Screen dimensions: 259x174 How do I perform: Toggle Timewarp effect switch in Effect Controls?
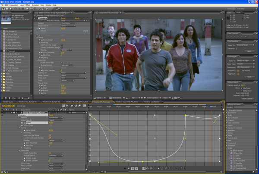[x=37, y=18]
